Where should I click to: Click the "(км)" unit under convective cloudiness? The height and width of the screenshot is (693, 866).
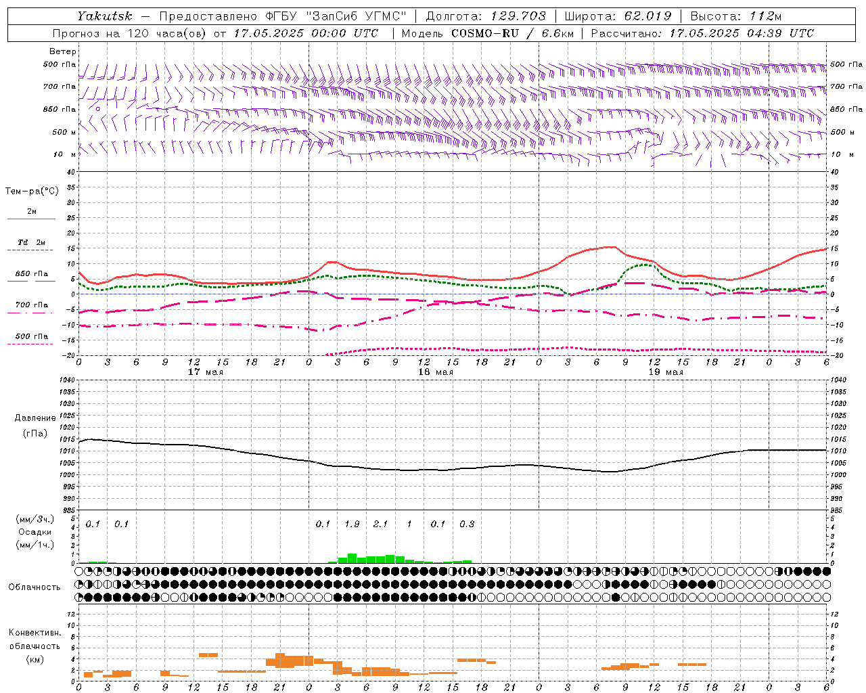point(35,658)
